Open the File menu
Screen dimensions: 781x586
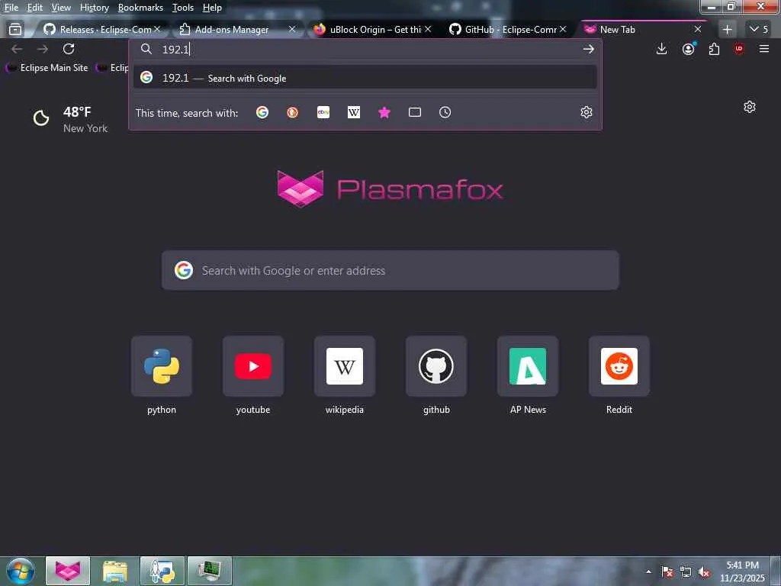coord(11,8)
